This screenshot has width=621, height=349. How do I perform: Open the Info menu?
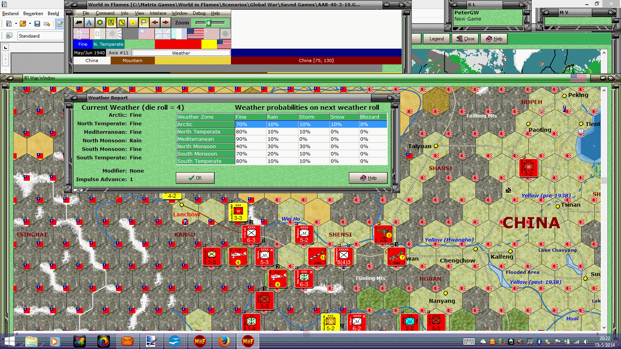coord(124,13)
